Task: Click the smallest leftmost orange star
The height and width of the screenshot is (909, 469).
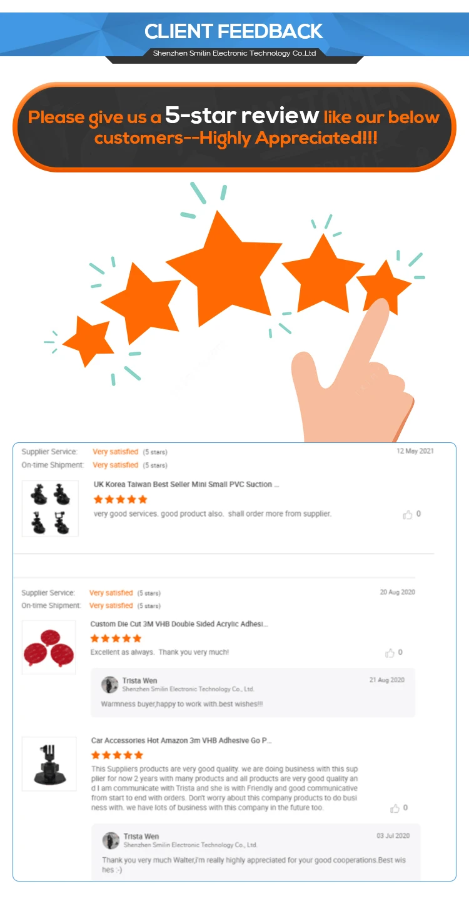Action: point(89,340)
